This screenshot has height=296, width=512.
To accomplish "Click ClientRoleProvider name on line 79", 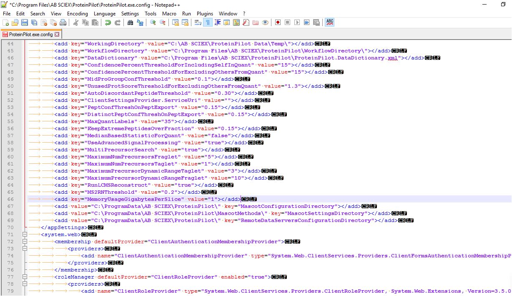I will coord(147,291).
